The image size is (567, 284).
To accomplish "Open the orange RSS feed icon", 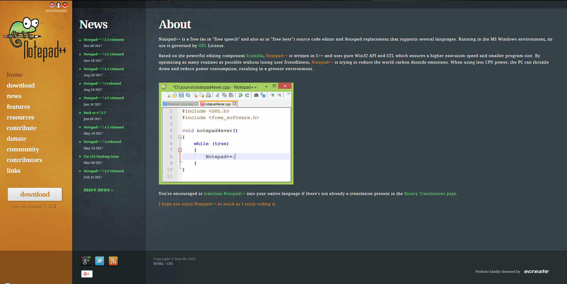I will [x=113, y=261].
